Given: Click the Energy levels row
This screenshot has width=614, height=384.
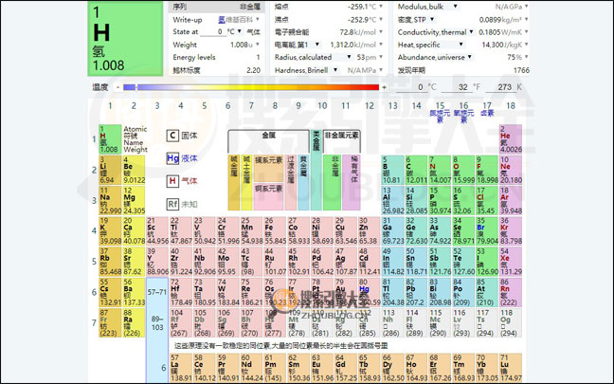Looking at the screenshot, I should (217, 57).
